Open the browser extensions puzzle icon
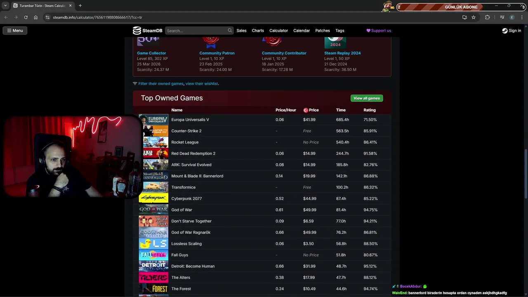This screenshot has height=297, width=528. pyautogui.click(x=488, y=17)
